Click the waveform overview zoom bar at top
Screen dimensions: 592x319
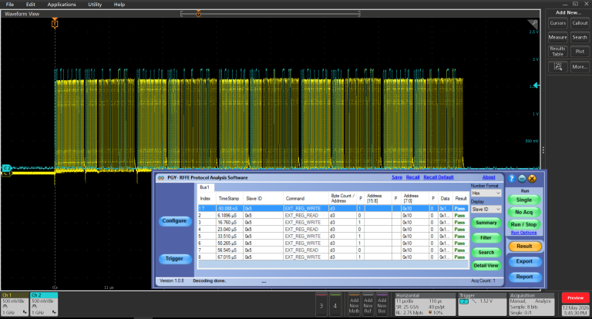coord(271,14)
